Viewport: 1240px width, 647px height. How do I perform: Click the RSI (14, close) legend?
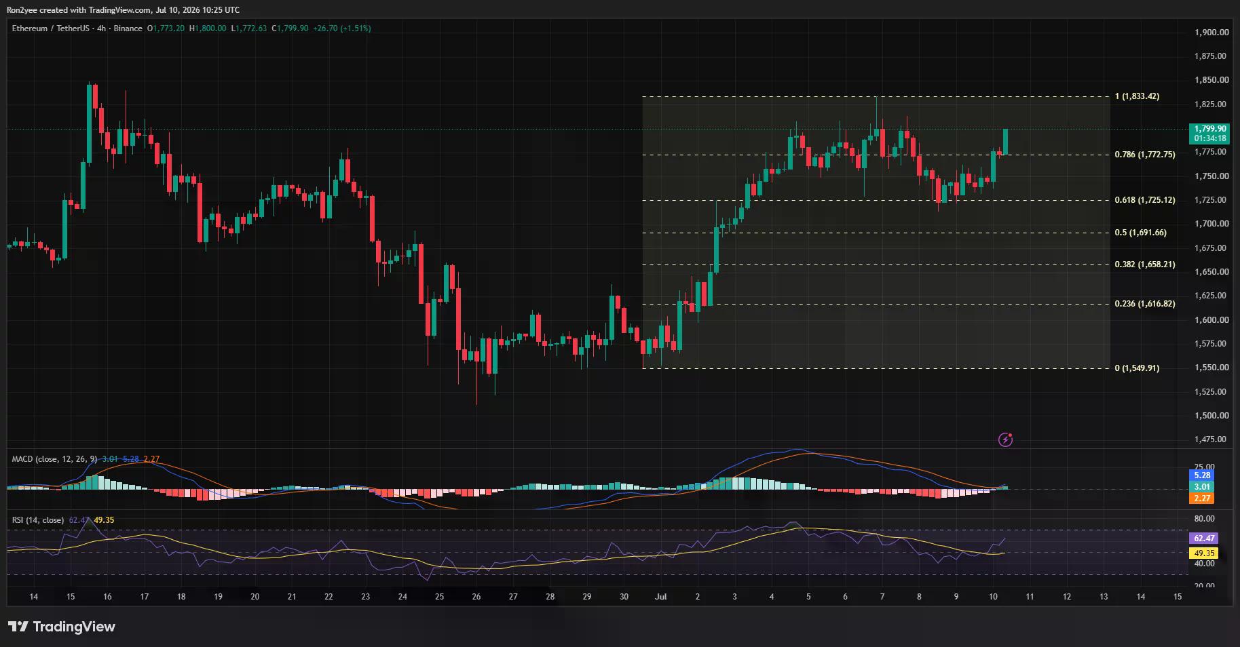tap(38, 520)
